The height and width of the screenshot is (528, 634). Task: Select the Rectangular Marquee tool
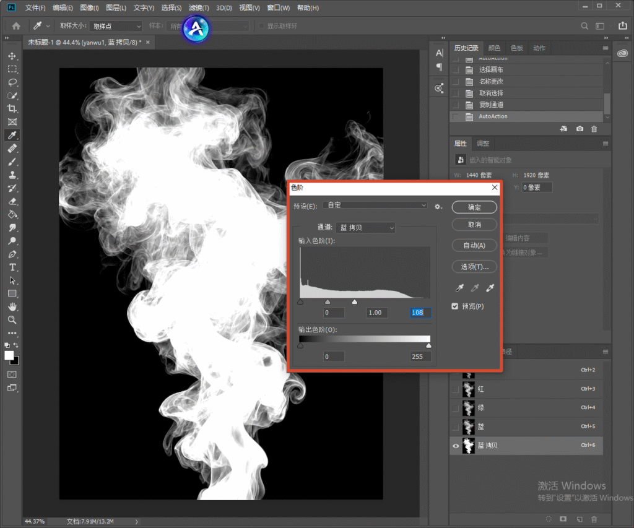click(12, 69)
